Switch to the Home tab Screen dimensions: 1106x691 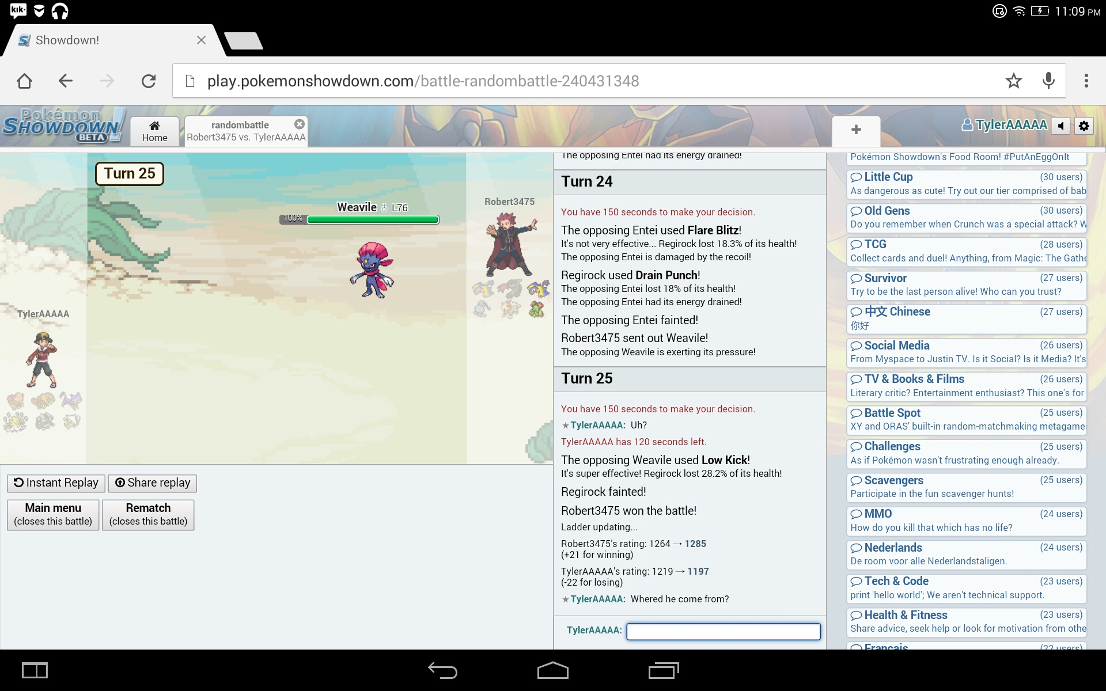(154, 132)
